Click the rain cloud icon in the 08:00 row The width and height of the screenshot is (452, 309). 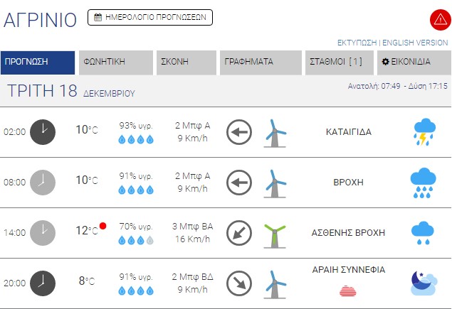[424, 182]
